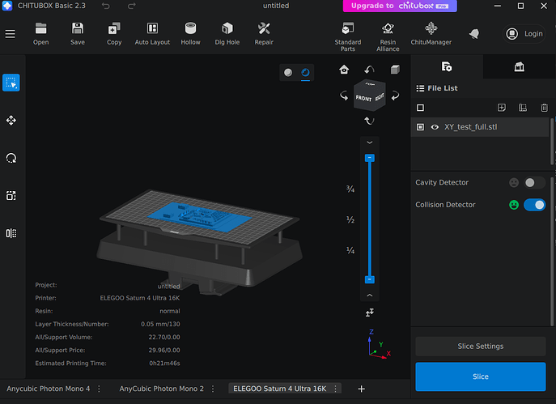Click the chevron above the layer slider

(x=369, y=142)
